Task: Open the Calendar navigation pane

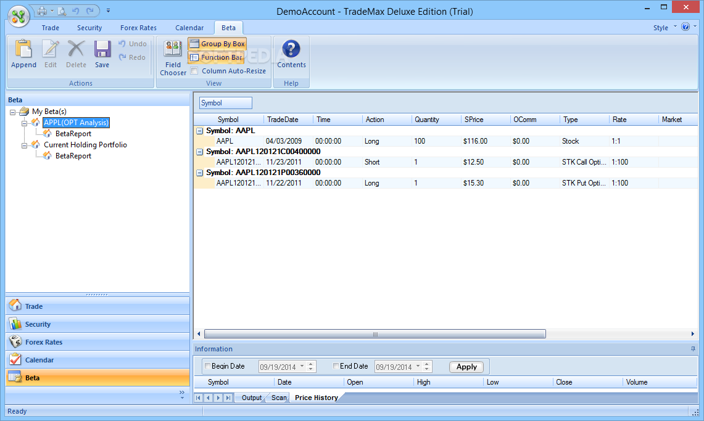Action: tap(97, 360)
